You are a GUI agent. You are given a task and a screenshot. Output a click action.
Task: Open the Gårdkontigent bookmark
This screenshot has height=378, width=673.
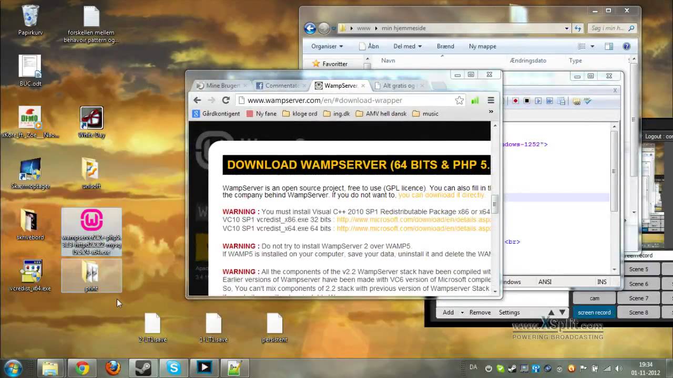(x=216, y=113)
